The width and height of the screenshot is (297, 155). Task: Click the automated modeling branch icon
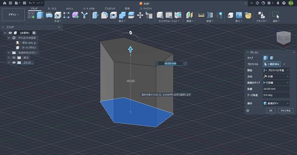tap(84, 15)
